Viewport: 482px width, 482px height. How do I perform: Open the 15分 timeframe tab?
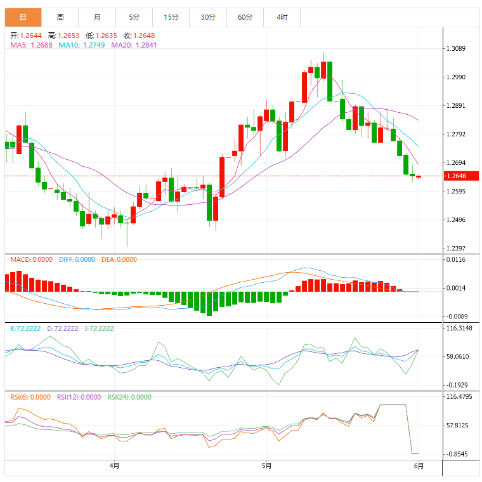pyautogui.click(x=171, y=17)
